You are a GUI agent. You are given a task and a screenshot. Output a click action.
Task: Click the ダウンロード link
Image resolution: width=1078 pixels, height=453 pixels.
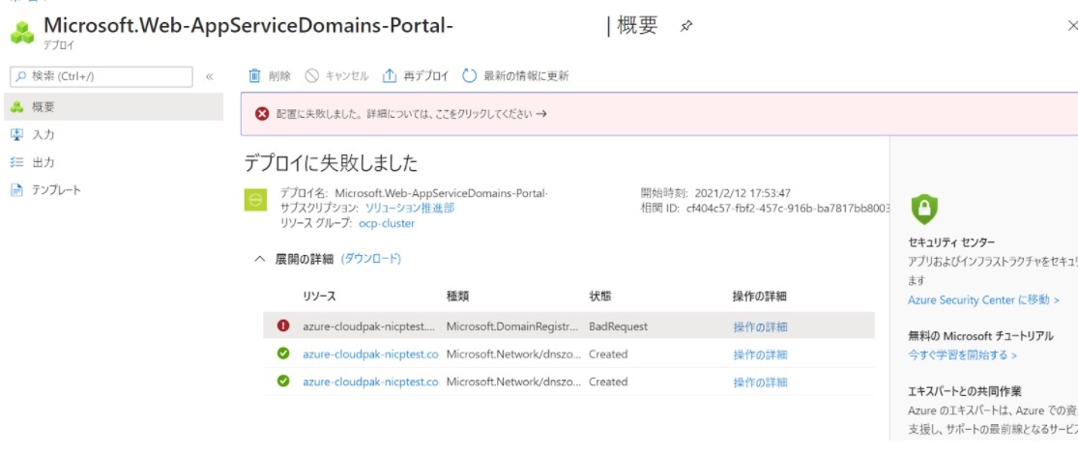tap(370, 259)
